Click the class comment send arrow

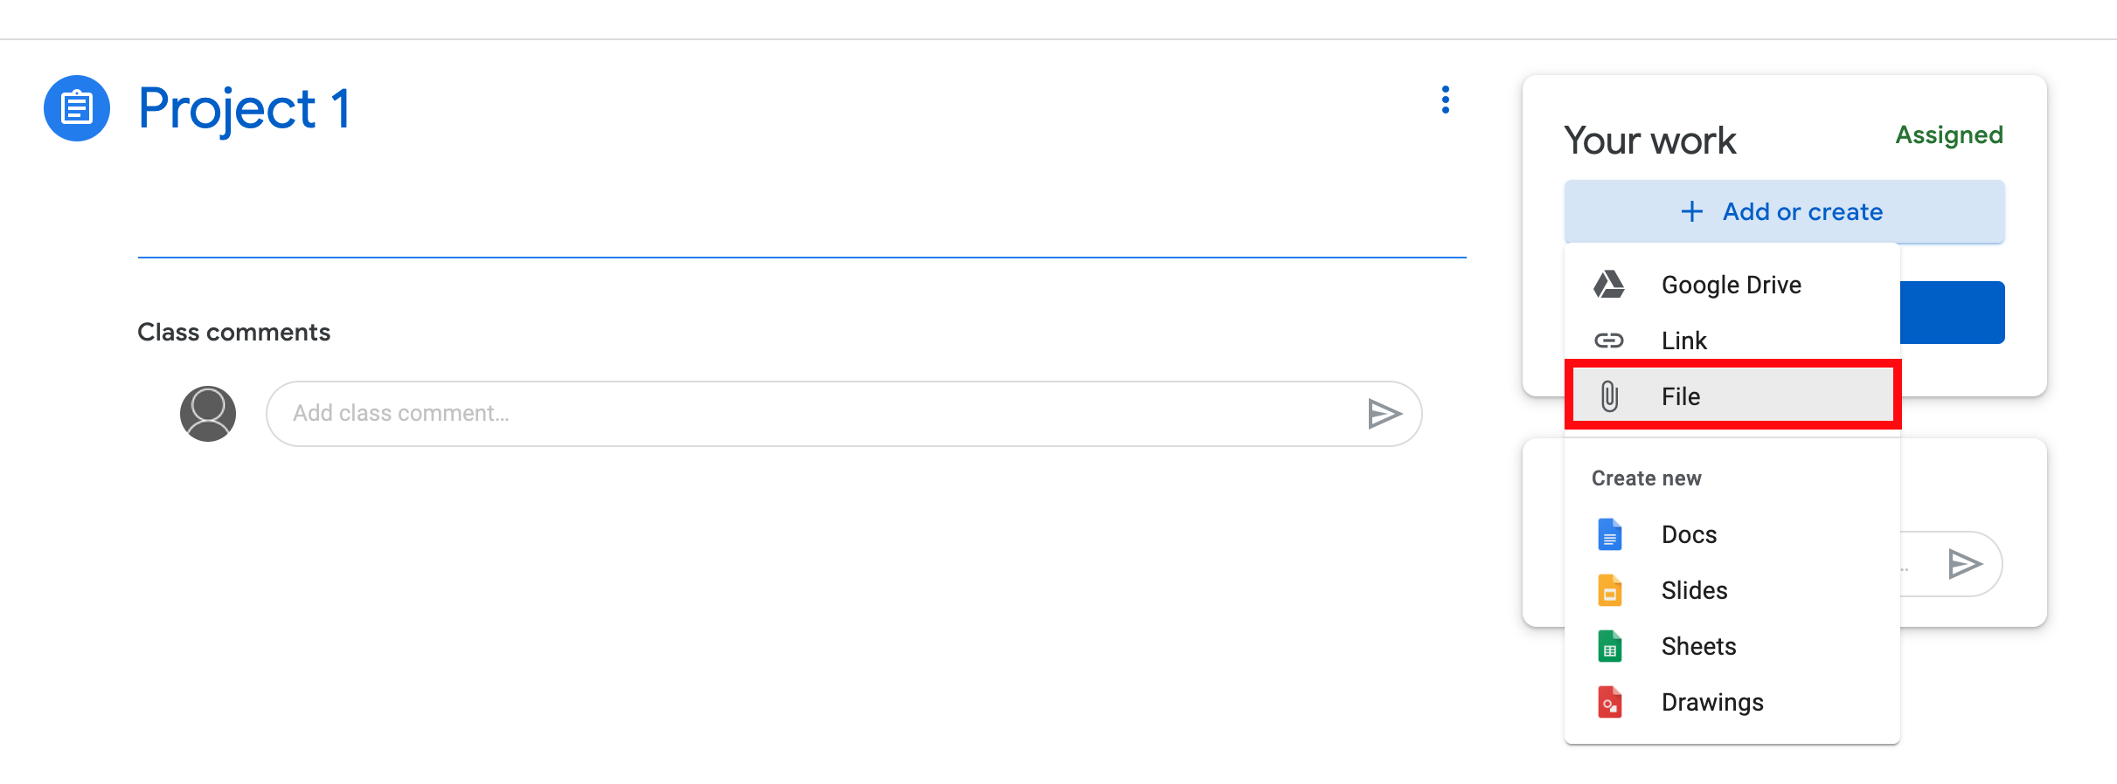click(x=1384, y=414)
